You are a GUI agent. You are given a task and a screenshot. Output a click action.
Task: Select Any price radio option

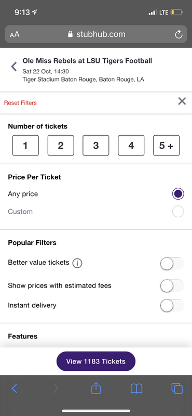coord(178,194)
